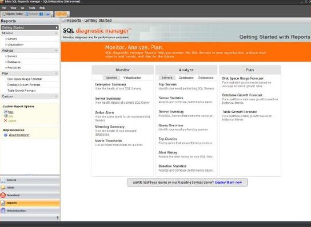Image resolution: width=311 pixels, height=227 pixels.
Task: Open Table Growth Forecast in Plan card
Action: (240, 112)
